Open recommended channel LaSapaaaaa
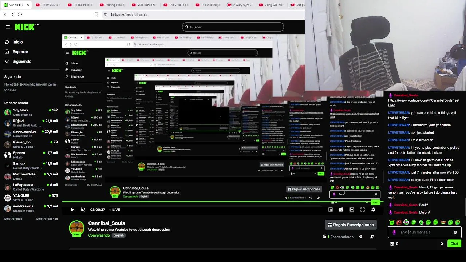Viewport: 466px width, 262px height. click(31, 187)
